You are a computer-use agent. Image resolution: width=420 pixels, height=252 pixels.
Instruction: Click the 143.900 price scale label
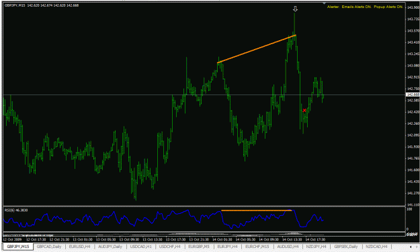pyautogui.click(x=413, y=7)
